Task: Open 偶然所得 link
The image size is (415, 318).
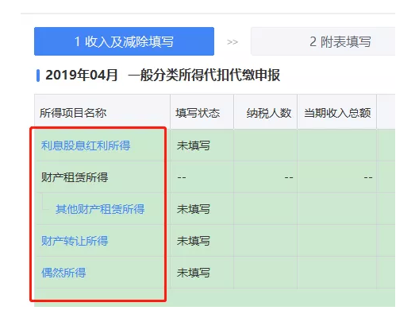Action: [x=63, y=273]
